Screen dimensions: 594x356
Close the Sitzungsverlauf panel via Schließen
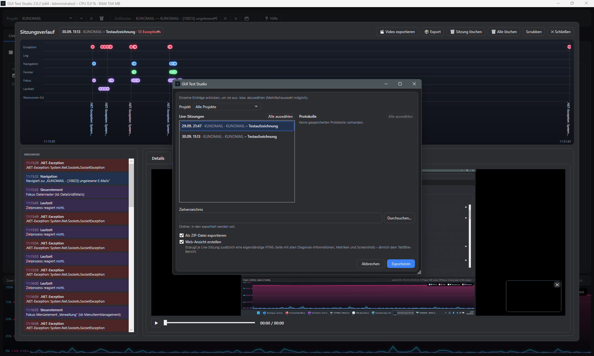(560, 32)
